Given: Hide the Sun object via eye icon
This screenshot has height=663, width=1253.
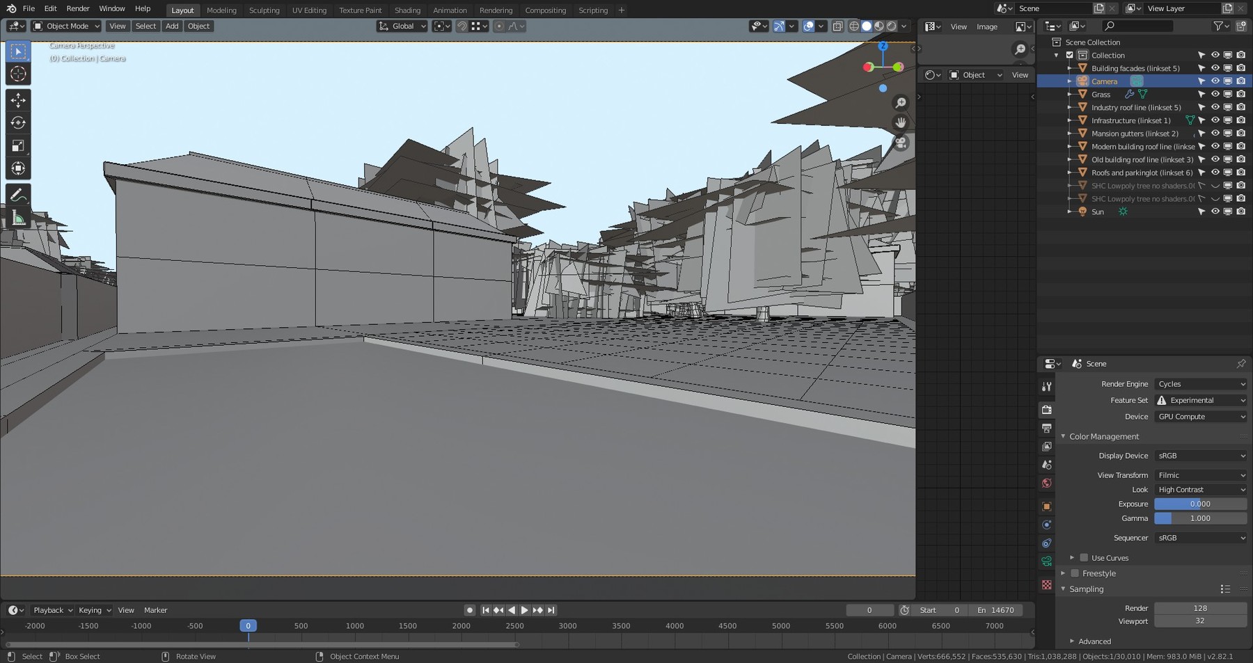Looking at the screenshot, I should coord(1215,211).
